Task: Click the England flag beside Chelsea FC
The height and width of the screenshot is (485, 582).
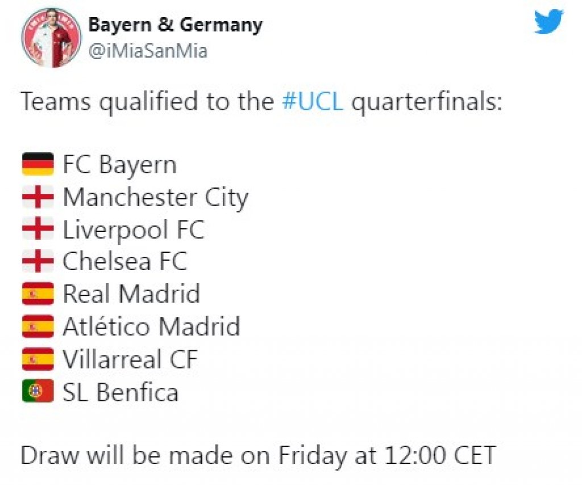Action: click(x=38, y=261)
